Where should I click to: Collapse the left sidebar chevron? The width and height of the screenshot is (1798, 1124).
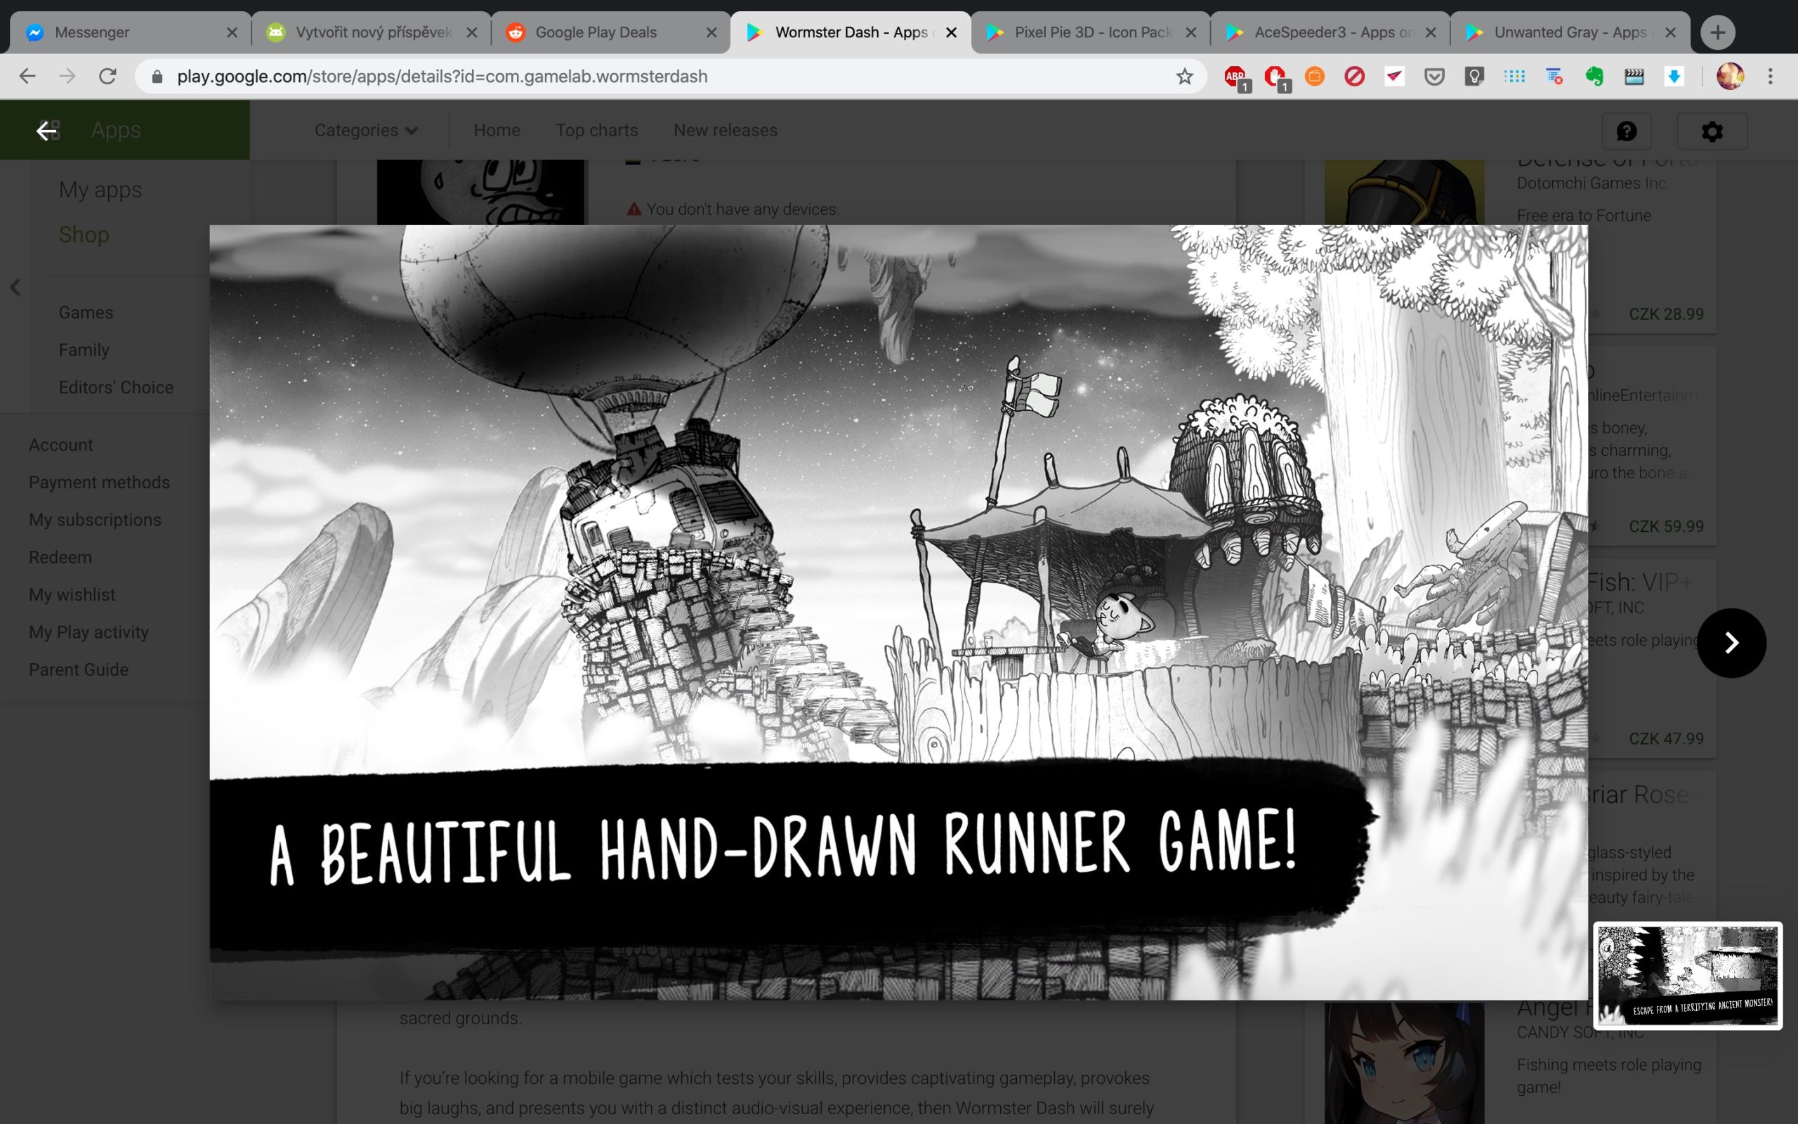tap(15, 288)
